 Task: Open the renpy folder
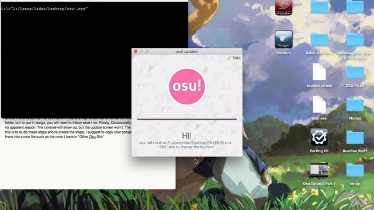coord(355,170)
